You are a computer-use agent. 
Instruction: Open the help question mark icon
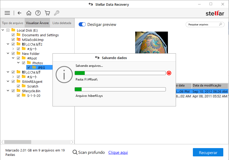(x=38, y=13)
